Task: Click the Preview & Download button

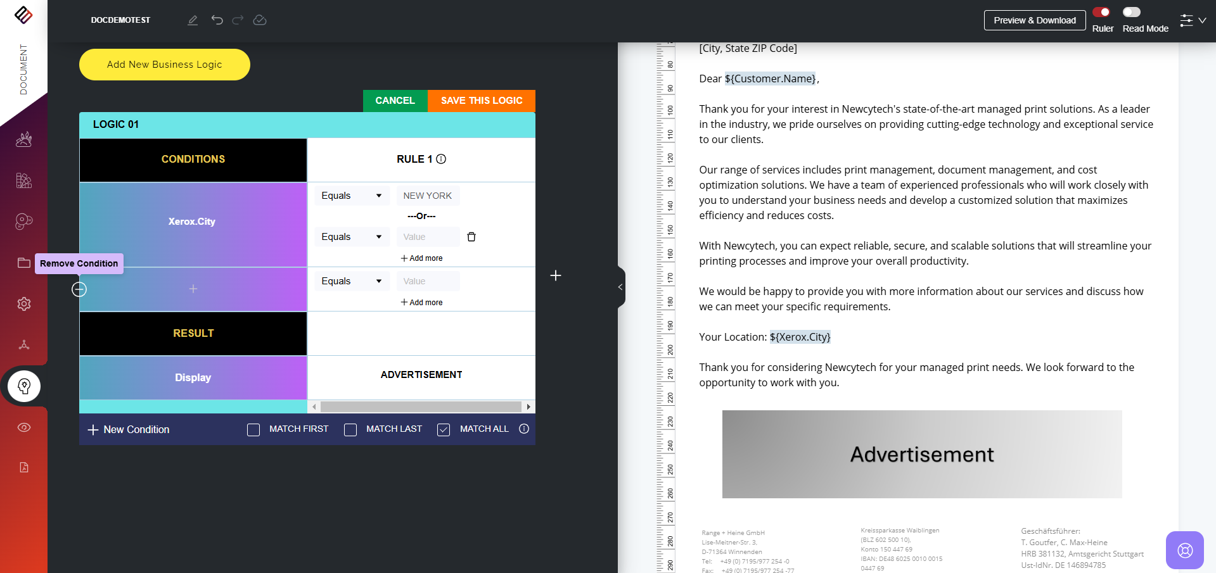Action: tap(1034, 20)
